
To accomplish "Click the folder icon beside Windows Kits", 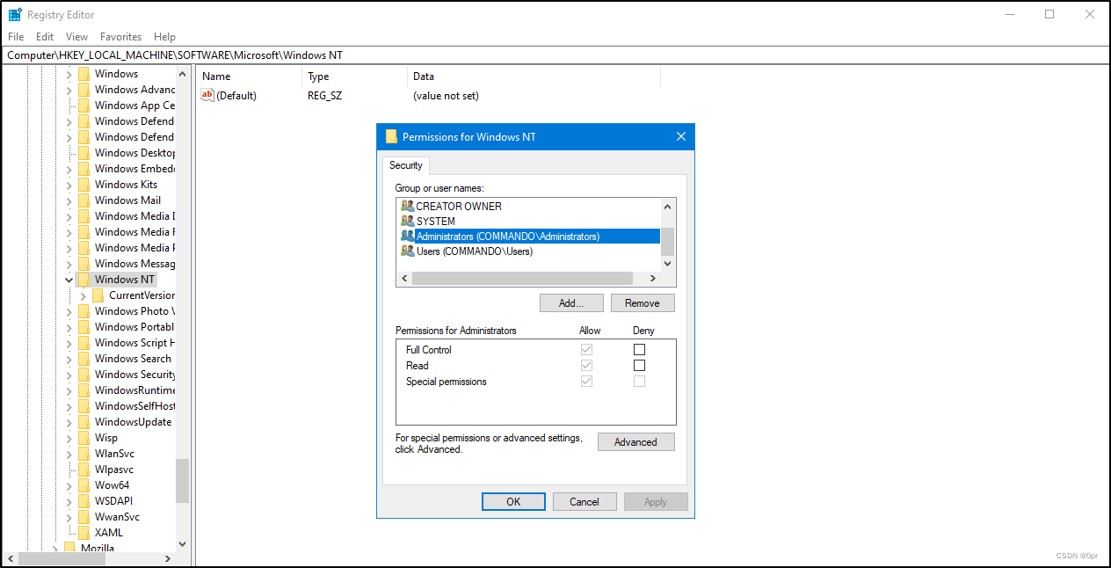I will (84, 185).
